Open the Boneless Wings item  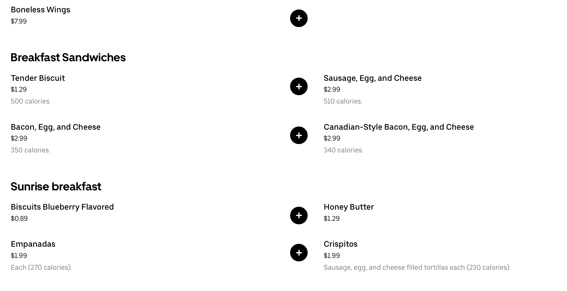[x=41, y=10]
